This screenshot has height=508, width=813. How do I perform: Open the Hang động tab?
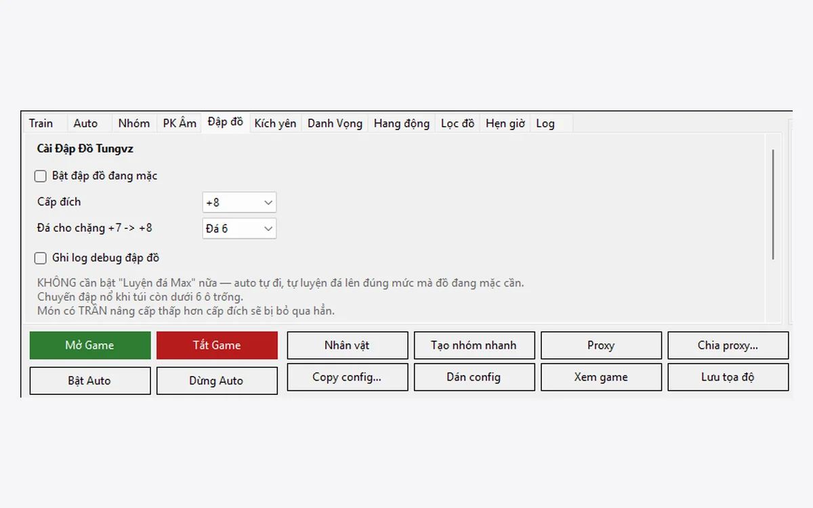pyautogui.click(x=402, y=123)
